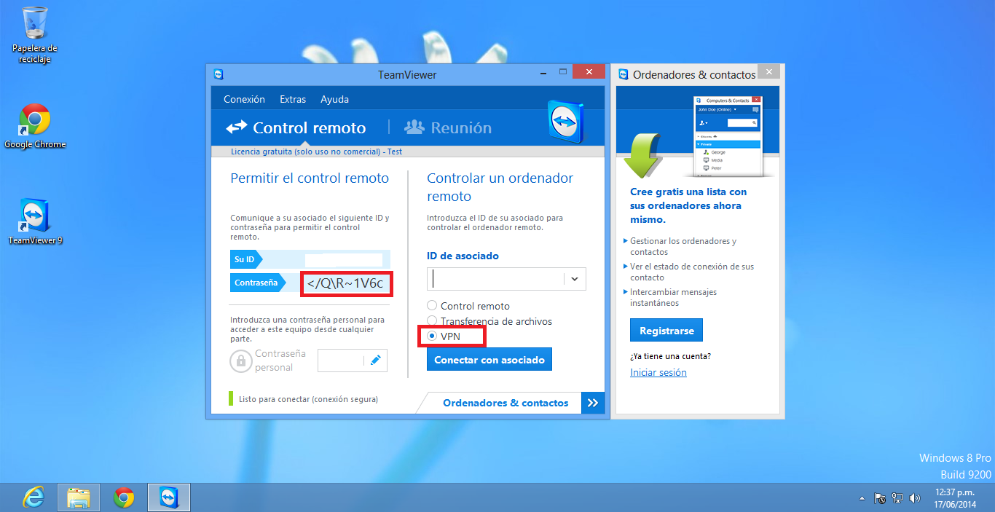Open Google Chrome desktop shortcut
995x512 pixels.
(x=34, y=126)
